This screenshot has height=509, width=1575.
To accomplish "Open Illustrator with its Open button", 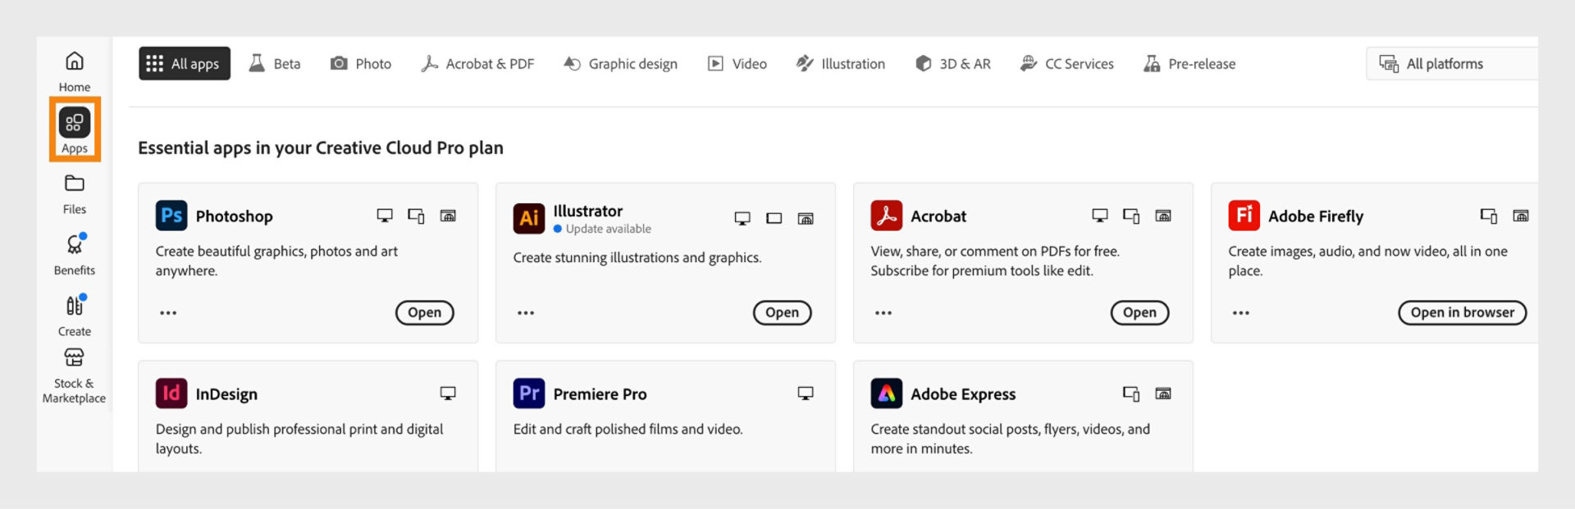I will point(783,312).
